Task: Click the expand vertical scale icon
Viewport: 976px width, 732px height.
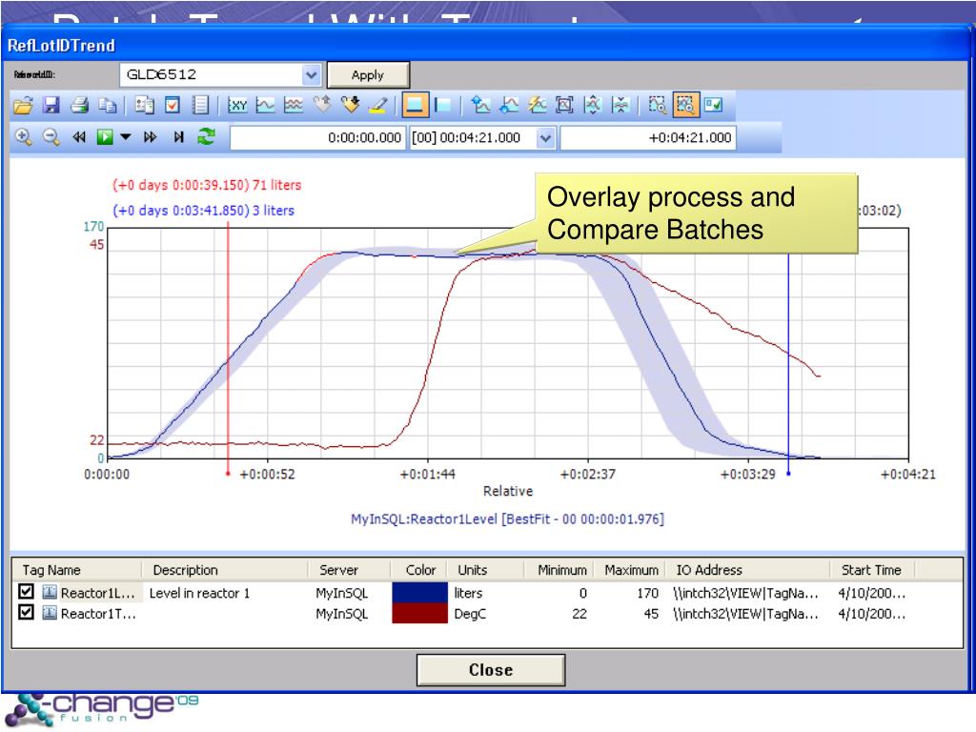Action: pos(593,105)
